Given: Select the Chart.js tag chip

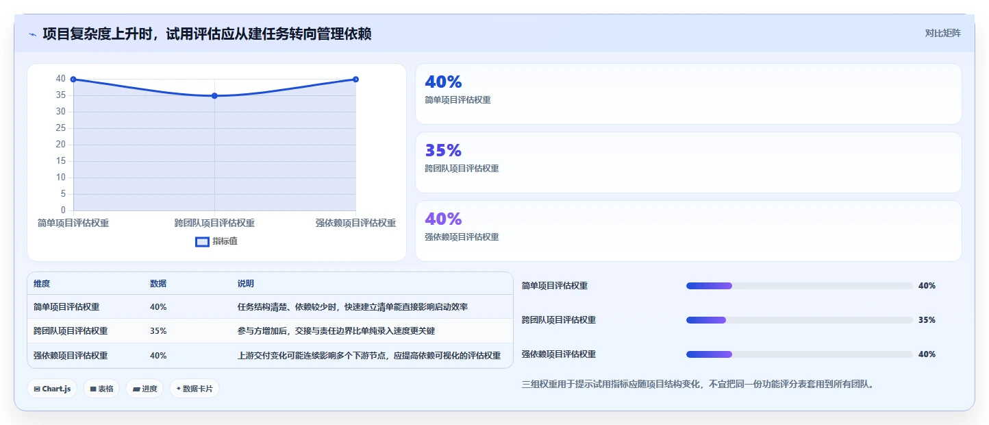Looking at the screenshot, I should [53, 389].
